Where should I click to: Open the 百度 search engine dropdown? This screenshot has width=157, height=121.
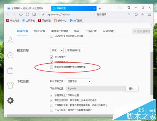click(57, 50)
